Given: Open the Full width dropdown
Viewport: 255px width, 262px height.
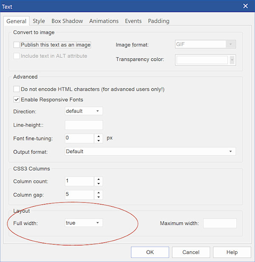Looking at the screenshot, I should (84, 223).
